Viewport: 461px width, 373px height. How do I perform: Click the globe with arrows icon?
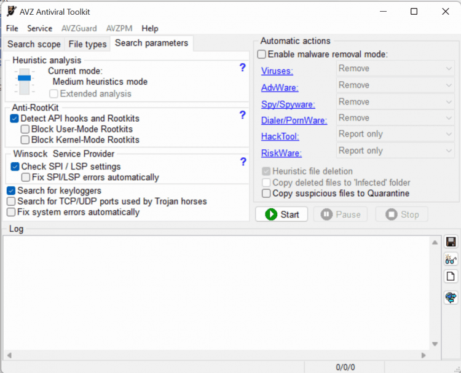point(451,297)
